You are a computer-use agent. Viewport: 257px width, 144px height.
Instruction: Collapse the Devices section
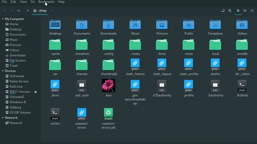(3, 71)
